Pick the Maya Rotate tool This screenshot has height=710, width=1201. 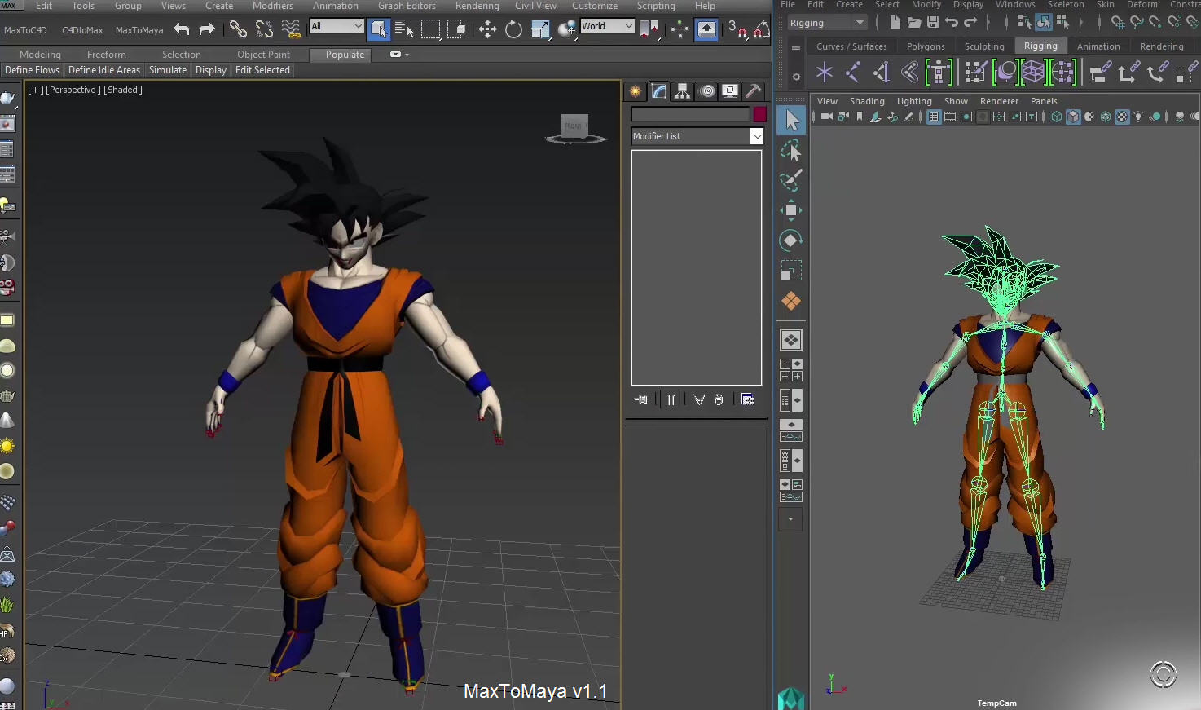pyautogui.click(x=791, y=240)
